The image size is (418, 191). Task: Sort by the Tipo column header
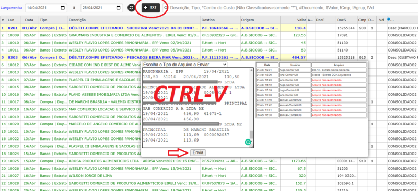(53, 20)
